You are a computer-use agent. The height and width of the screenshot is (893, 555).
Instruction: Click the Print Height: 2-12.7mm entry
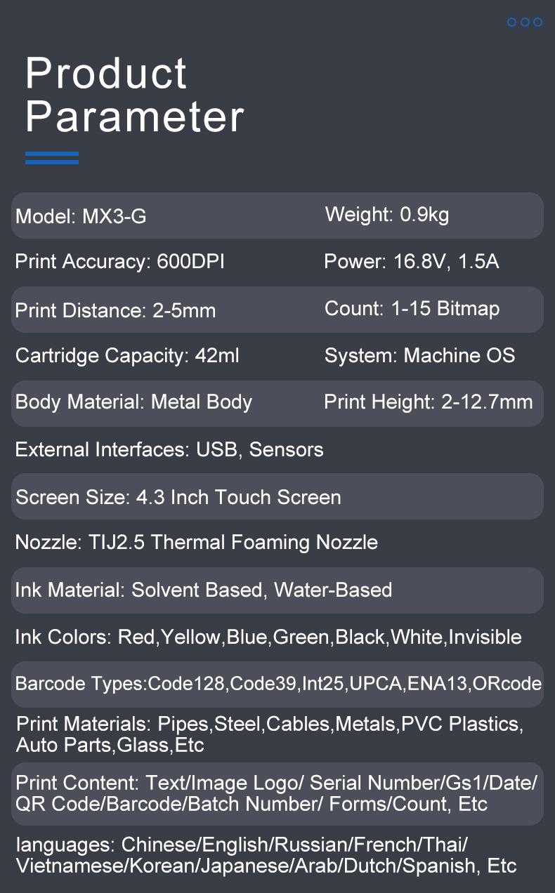pyautogui.click(x=429, y=402)
